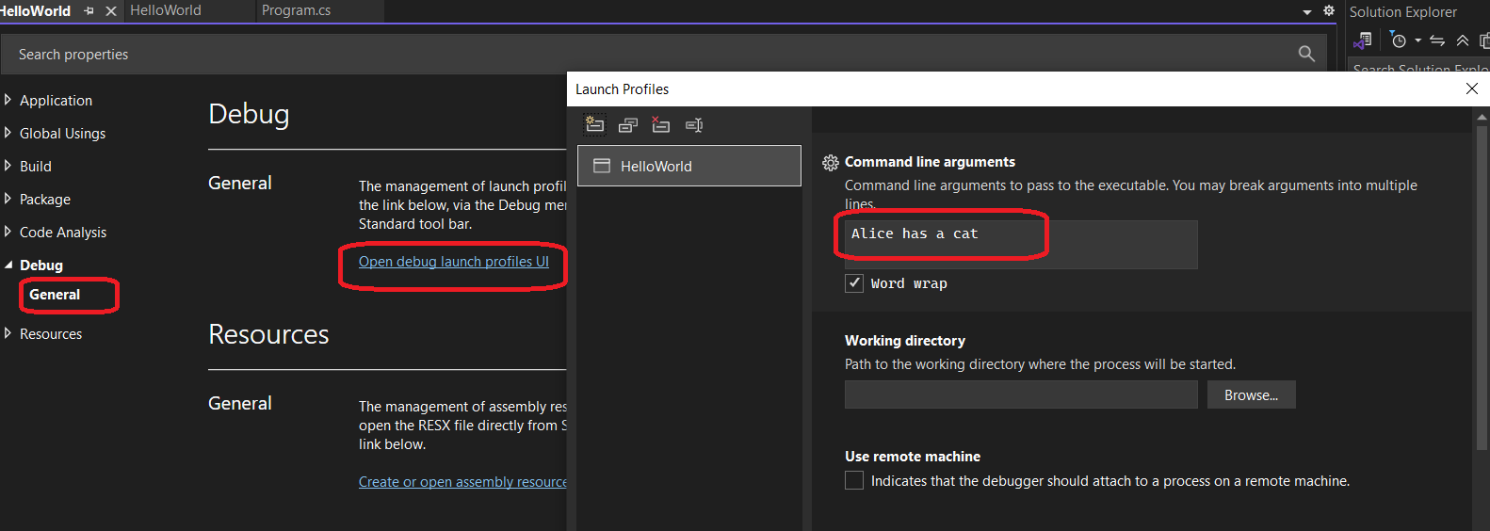Click Open debug launch profiles UI link
The height and width of the screenshot is (531, 1490).
pos(453,262)
